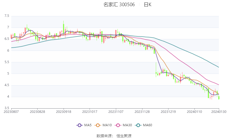This screenshot has width=228, height=138.
Task: Click the chart title 名家汇 300506
Action: 119,5
